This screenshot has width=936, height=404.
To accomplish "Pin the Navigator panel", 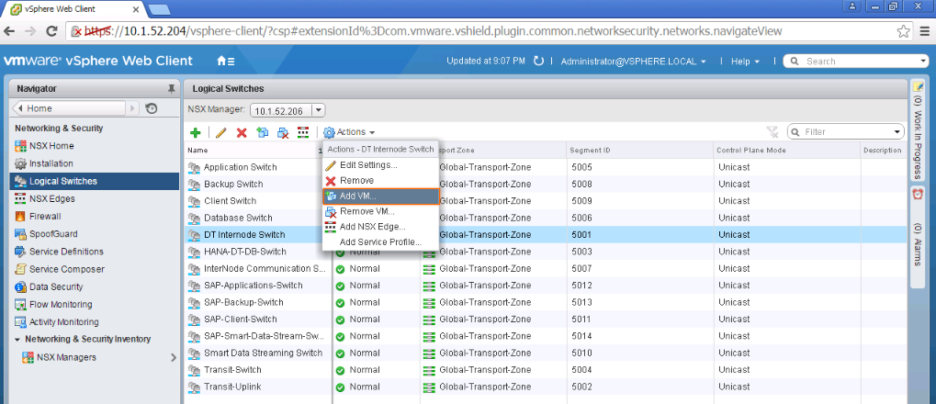I will pos(172,89).
